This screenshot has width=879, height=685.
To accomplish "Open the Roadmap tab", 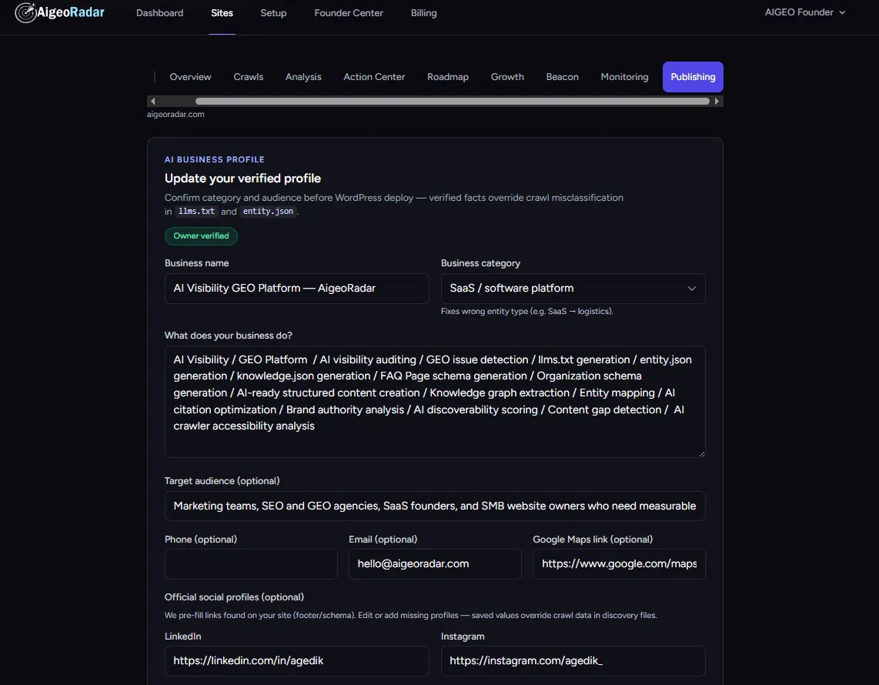I will pos(447,77).
